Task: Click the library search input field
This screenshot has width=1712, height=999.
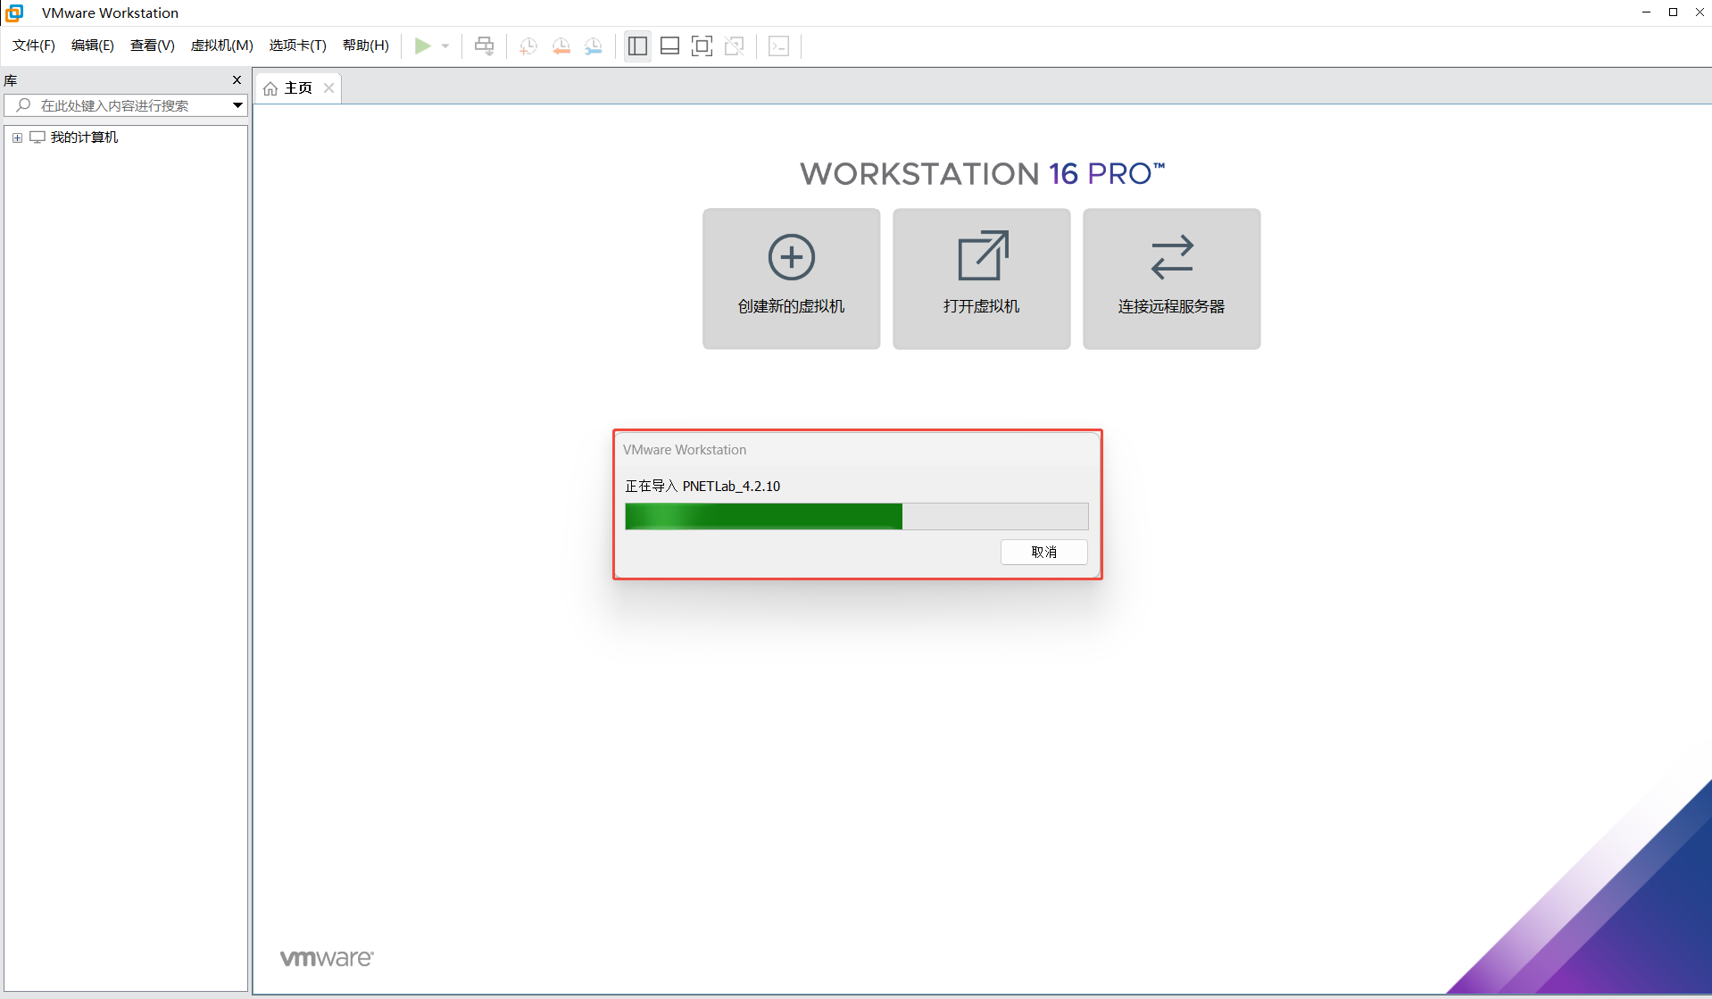Action: [125, 105]
